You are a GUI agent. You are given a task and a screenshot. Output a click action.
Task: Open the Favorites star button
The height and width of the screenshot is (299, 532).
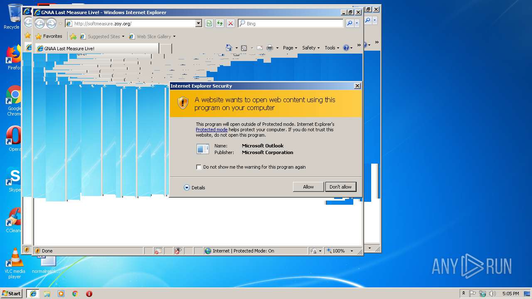coord(49,37)
